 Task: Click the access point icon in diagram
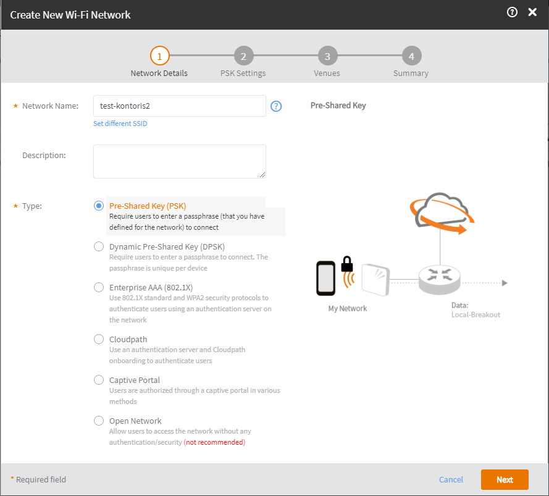[x=377, y=280]
